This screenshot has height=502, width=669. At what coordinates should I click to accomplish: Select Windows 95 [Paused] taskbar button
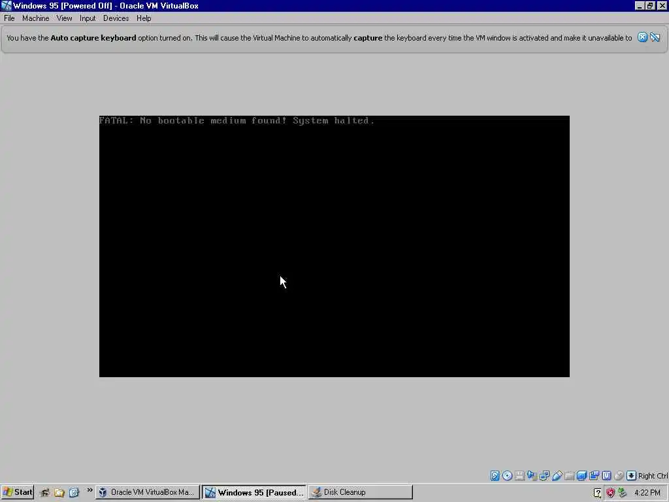254,492
